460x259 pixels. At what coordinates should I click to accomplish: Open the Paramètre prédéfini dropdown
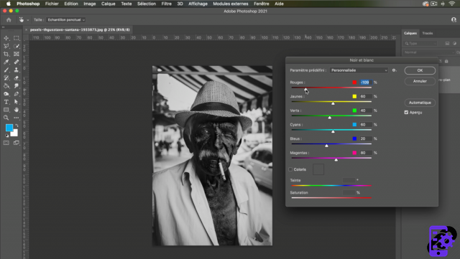pos(359,70)
